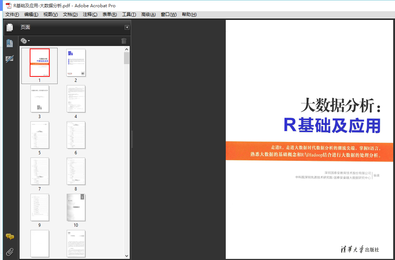Open the 注释(C) menu
395x260 pixels.
[x=90, y=14]
